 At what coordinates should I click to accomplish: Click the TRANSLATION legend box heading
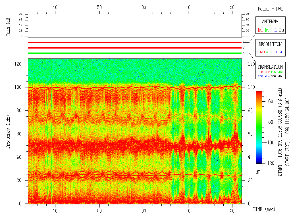pos(270,67)
